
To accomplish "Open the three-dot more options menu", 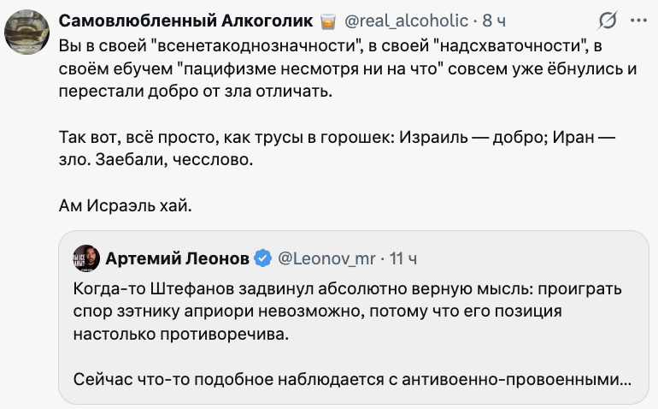I will click(x=638, y=21).
